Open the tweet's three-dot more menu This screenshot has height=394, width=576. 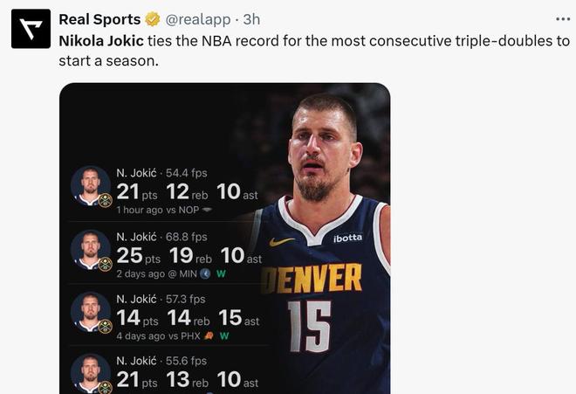(563, 19)
